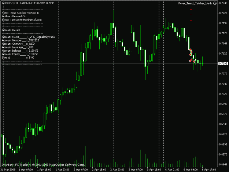Image resolution: width=229 pixels, height=172 pixels.
Task: Click the 0.6970 price scale label
Action: coord(223,114)
